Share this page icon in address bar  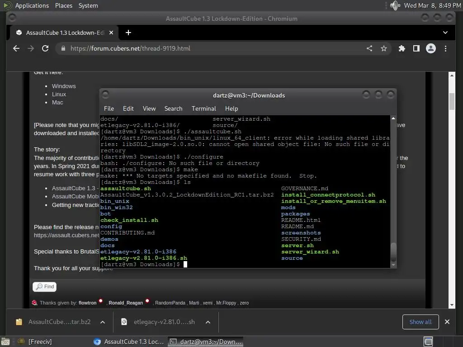tap(369, 48)
